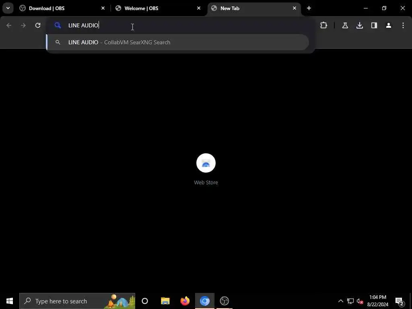Open the Chrome Labs flask icon
The image size is (412, 309).
pos(345,25)
